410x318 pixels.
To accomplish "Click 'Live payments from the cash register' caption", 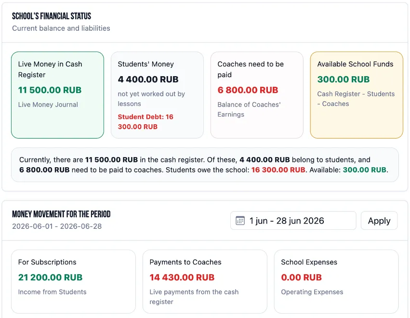I will coord(194,297).
